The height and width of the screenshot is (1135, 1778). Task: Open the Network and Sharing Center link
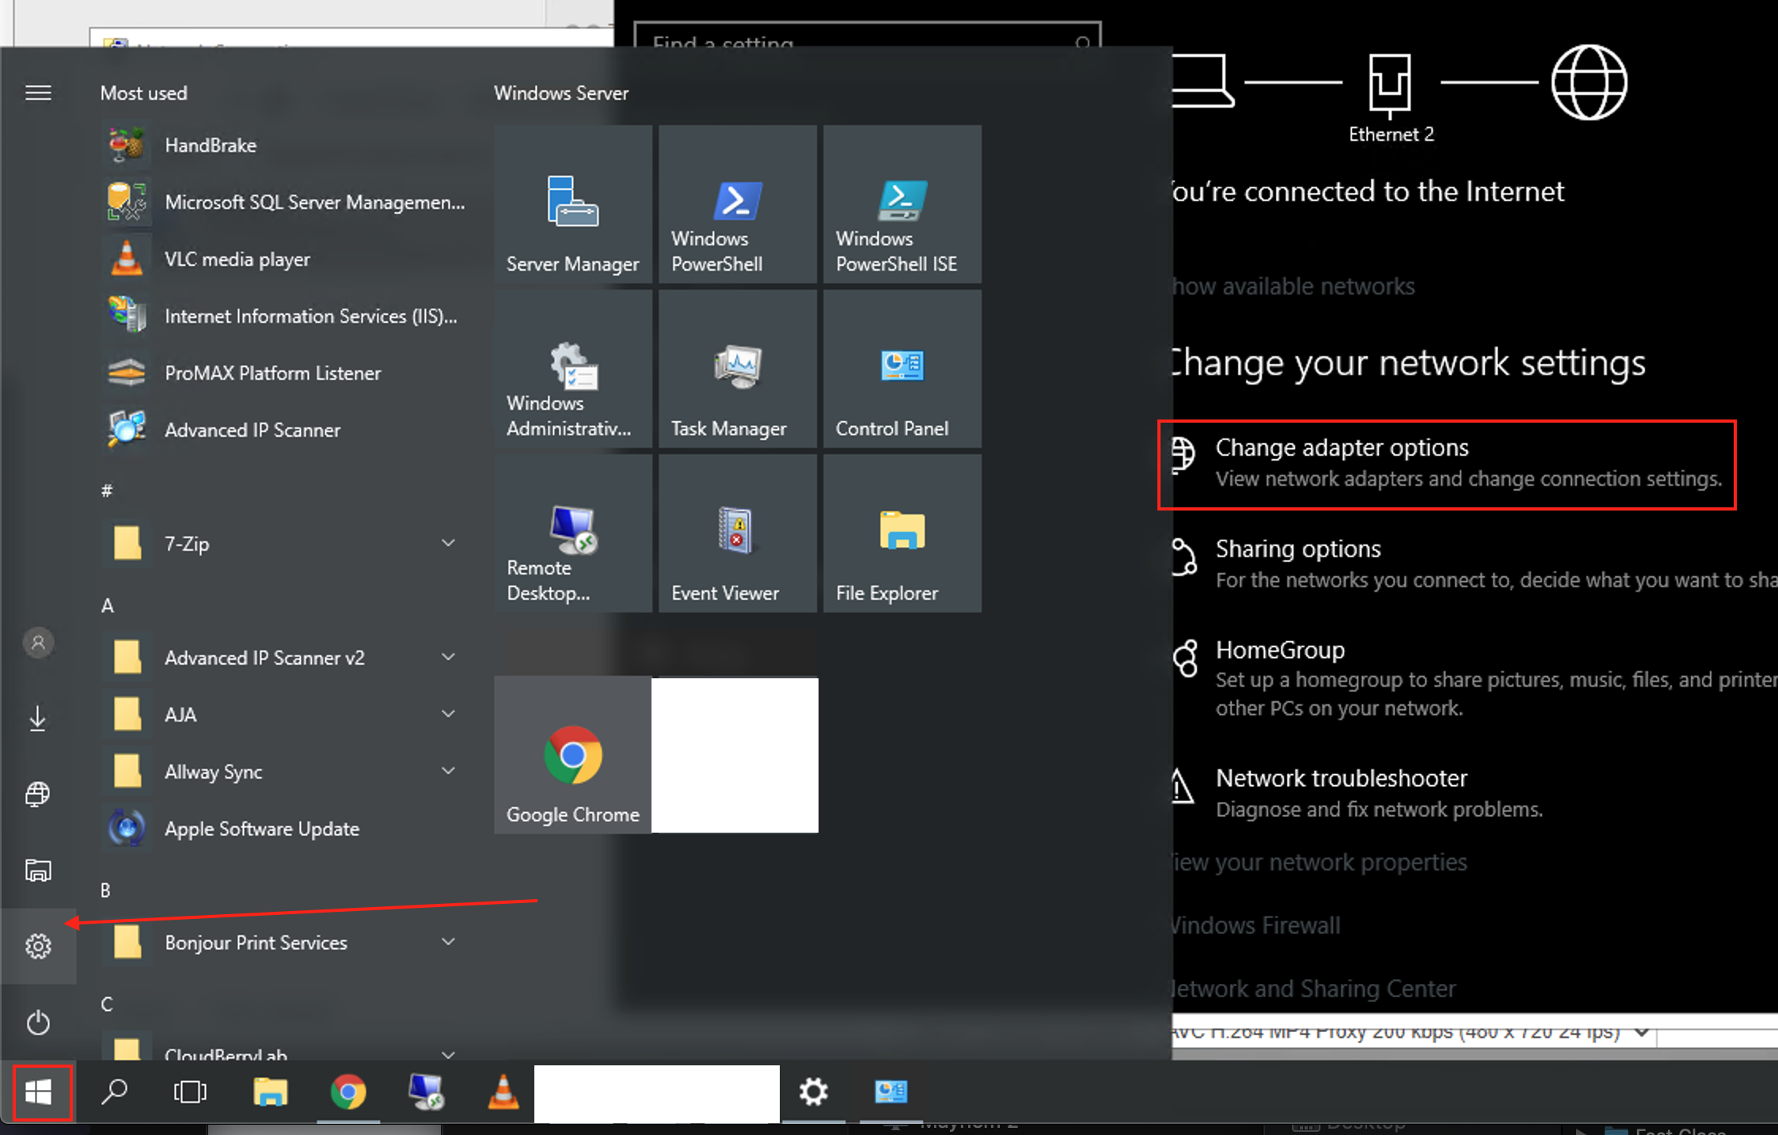[x=1314, y=989]
